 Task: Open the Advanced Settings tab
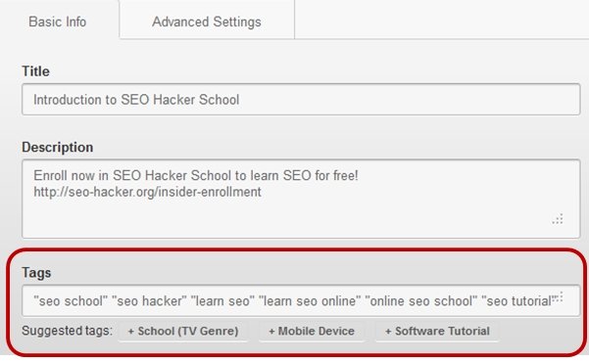(207, 22)
